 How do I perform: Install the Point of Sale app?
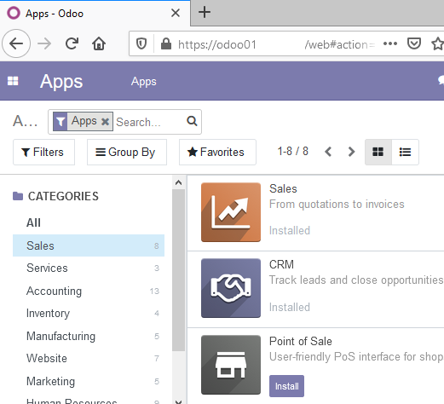coord(286,386)
